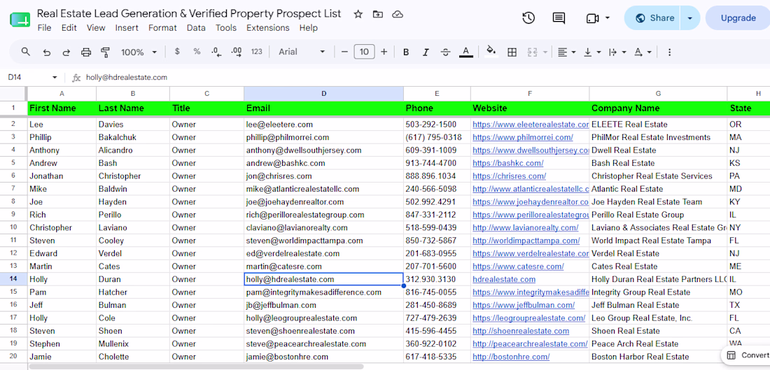Viewport: 770px width, 370px height.
Task: Click the font size field 10
Action: (x=365, y=52)
